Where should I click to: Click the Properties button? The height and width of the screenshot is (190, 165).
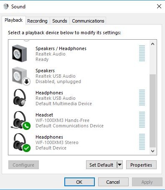[141, 165]
